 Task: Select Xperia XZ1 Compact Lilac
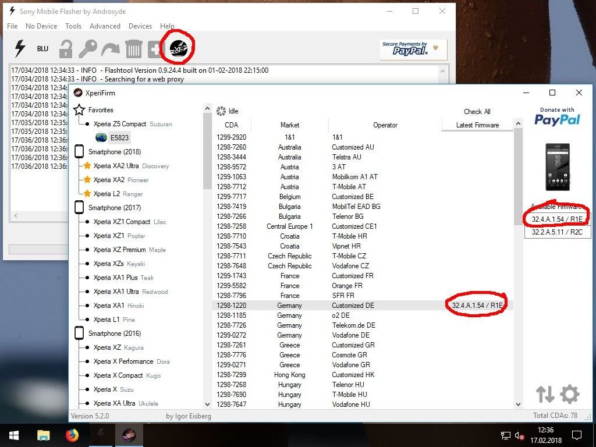click(130, 222)
